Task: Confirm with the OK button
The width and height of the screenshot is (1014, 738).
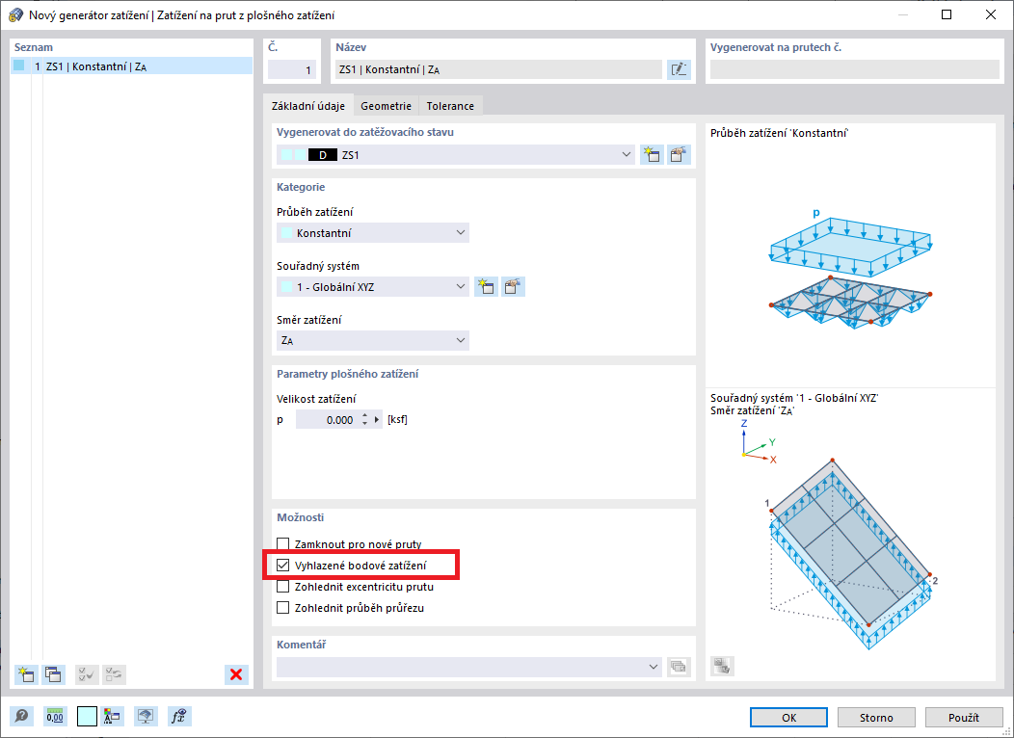Action: coord(789,718)
